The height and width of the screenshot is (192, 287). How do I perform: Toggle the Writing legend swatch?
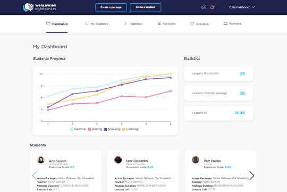[90, 130]
